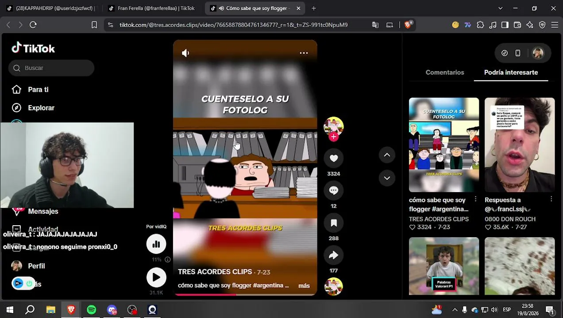Screen dimensions: 563x318
Task: Expand the video description with más
Action: pos(304,286)
